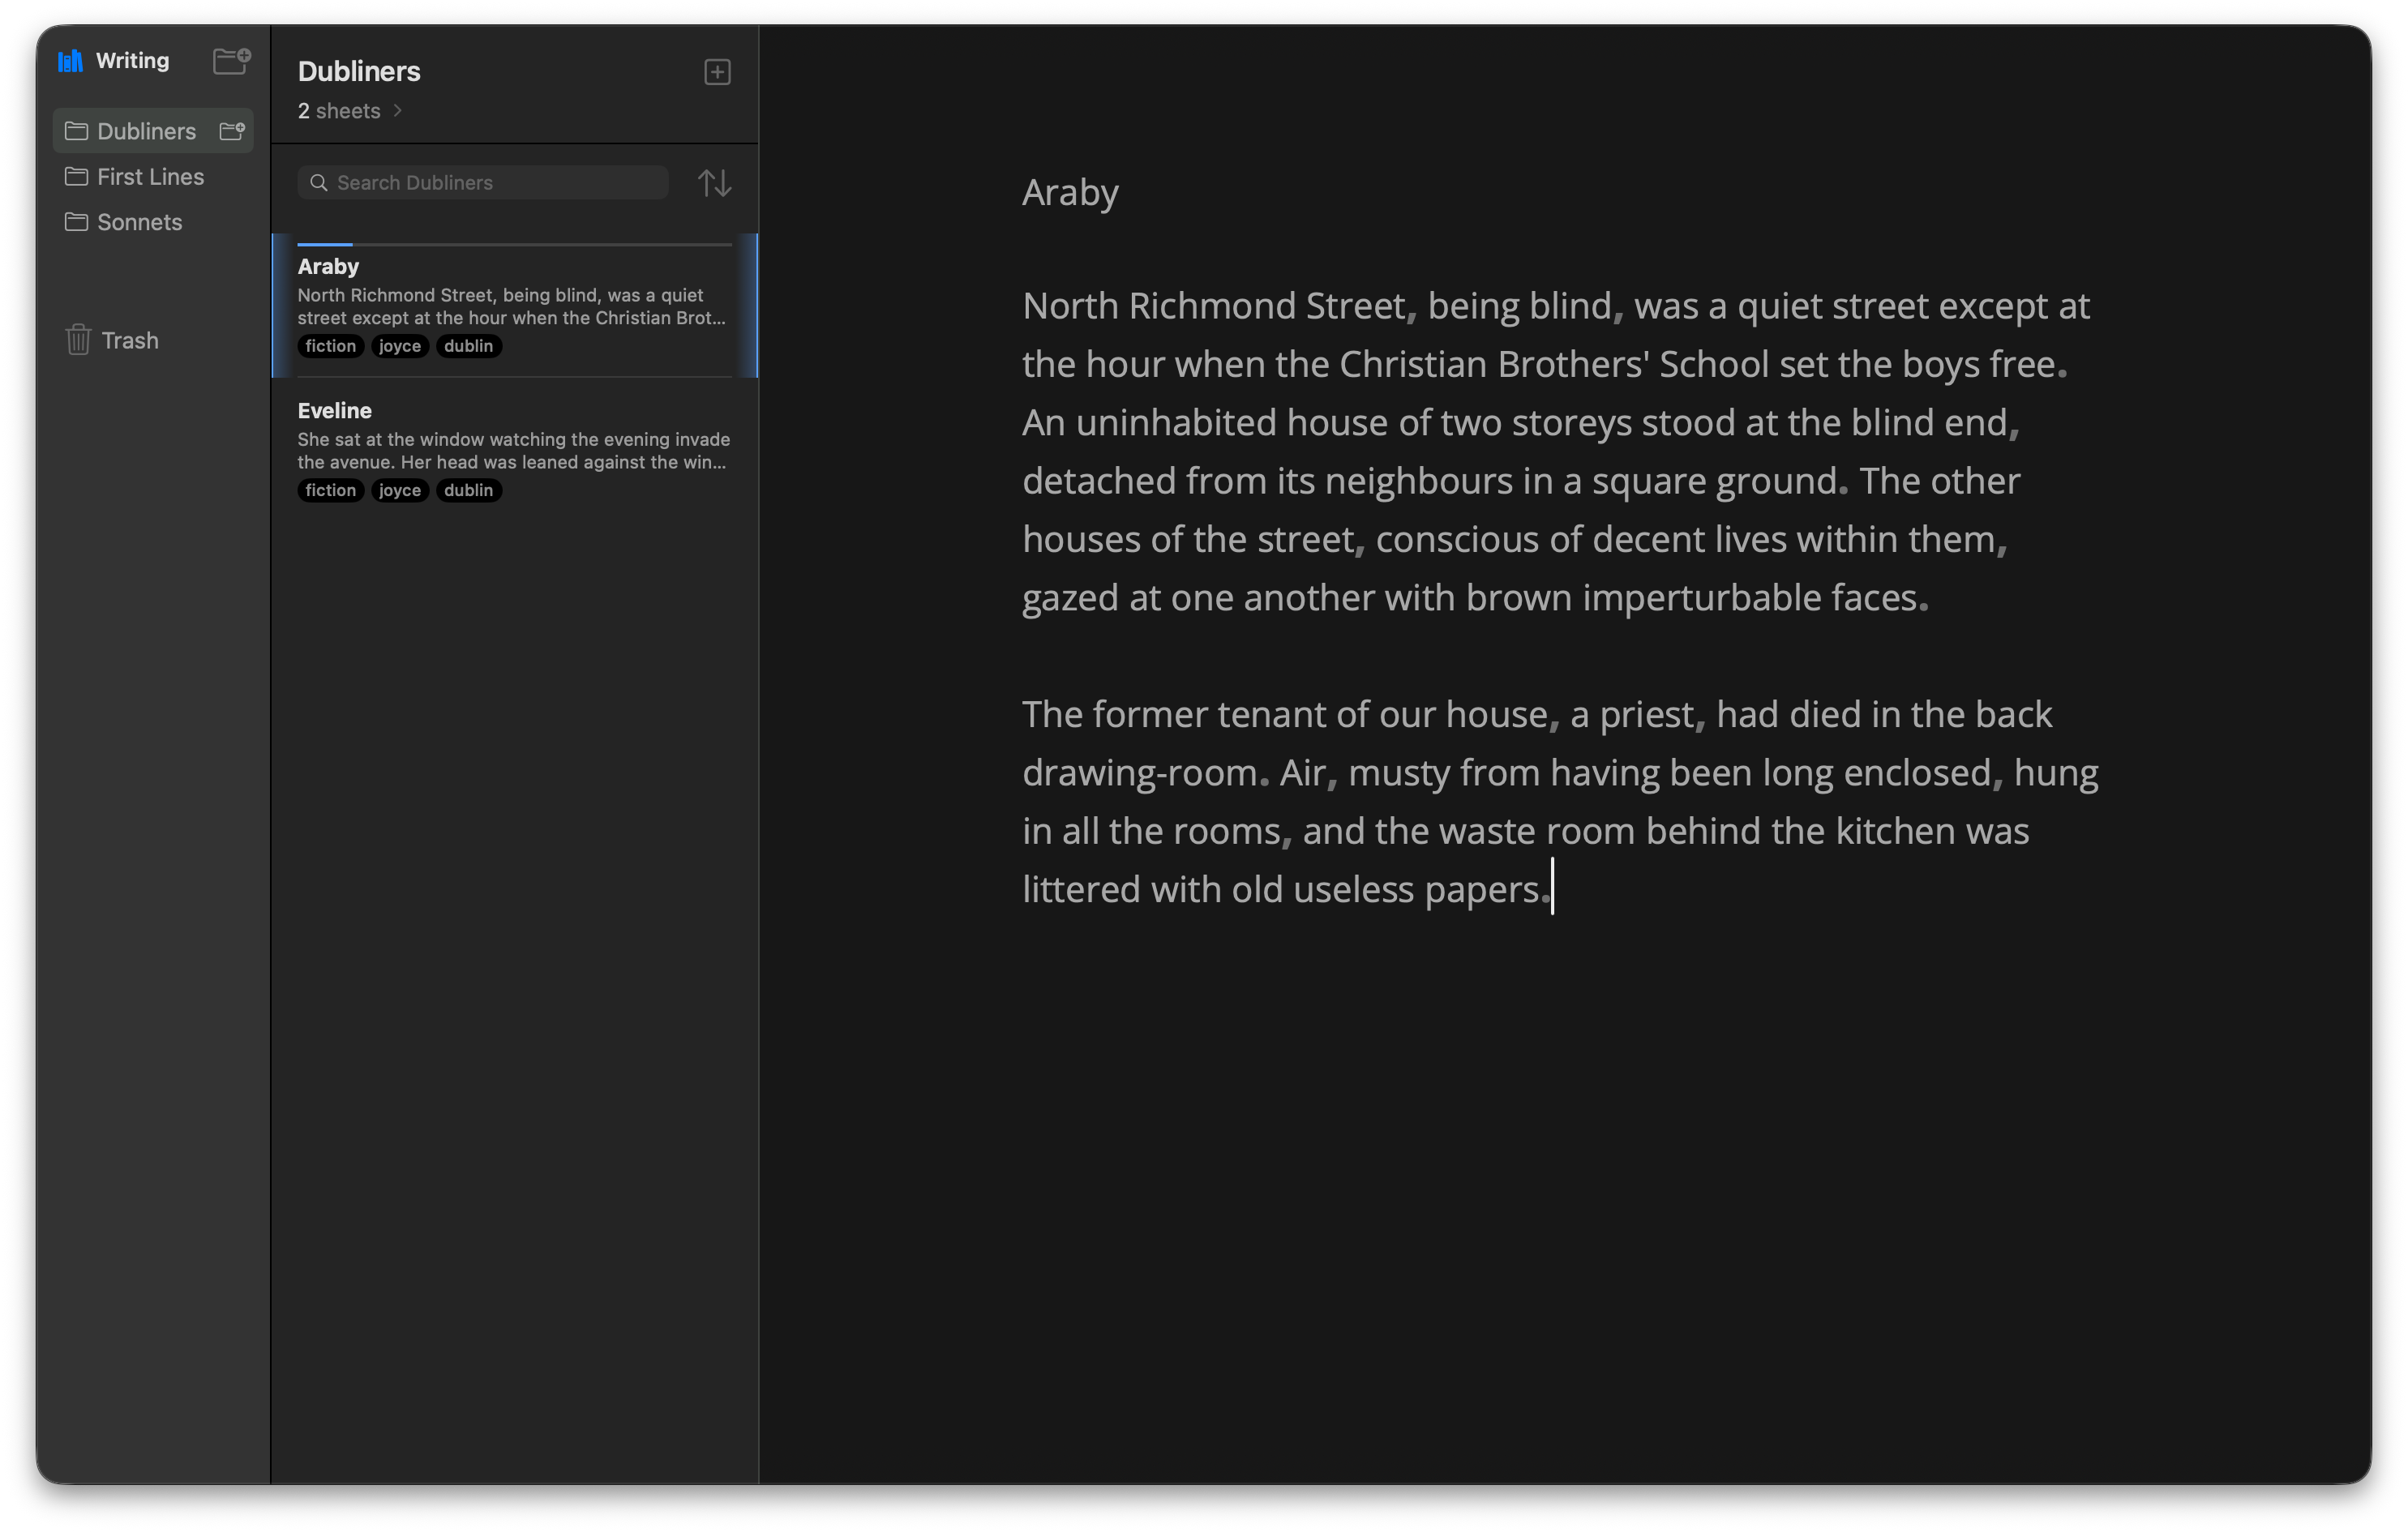Click the Dubliners folder icon
The height and width of the screenshot is (1532, 2408).
(76, 131)
